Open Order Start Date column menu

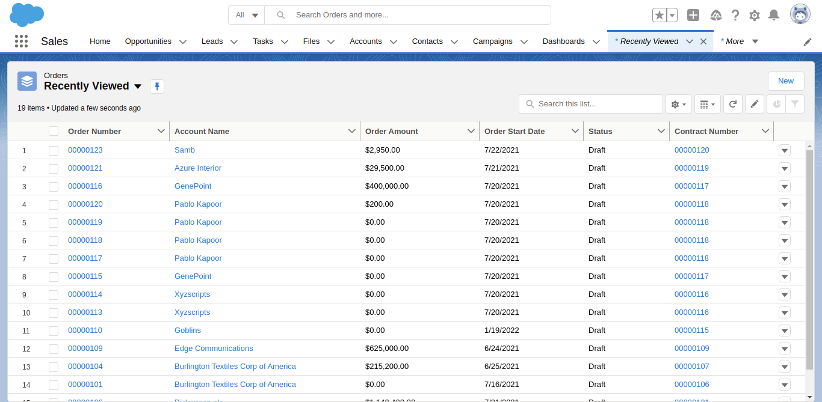[x=575, y=131]
